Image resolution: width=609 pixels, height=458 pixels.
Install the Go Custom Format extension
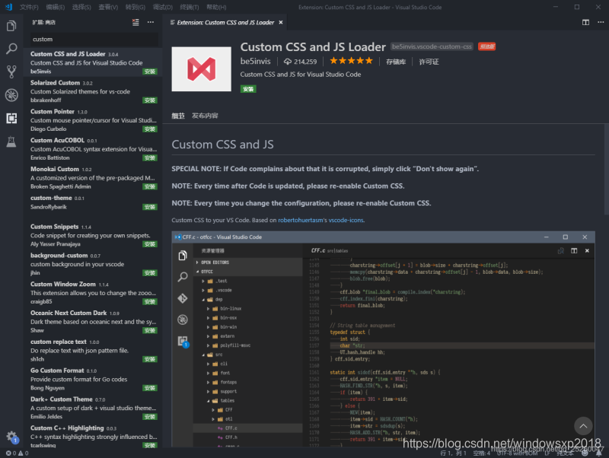[x=149, y=388]
